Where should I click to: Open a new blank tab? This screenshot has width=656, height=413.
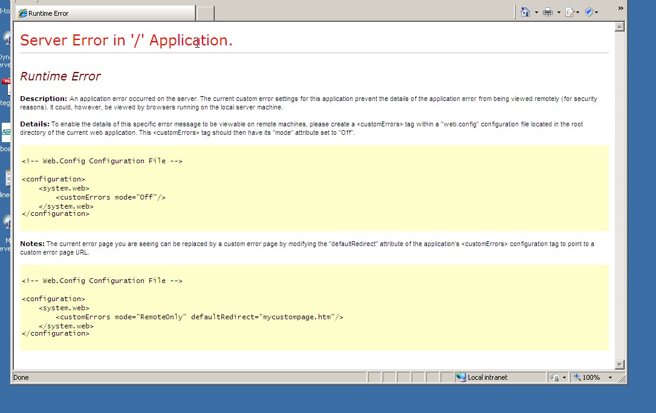[x=206, y=13]
